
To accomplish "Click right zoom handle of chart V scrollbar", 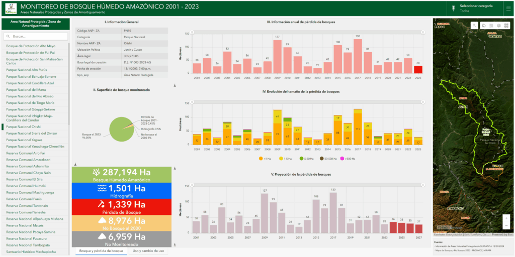I will (422, 185).
